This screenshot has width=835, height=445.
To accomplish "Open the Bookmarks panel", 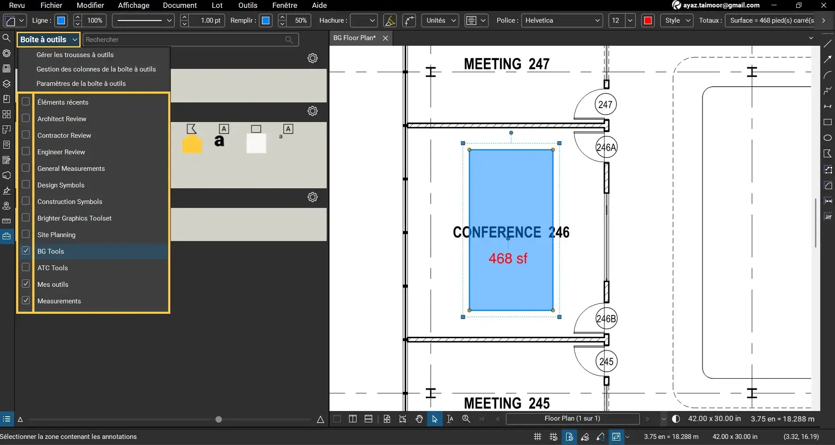I will tap(7, 99).
